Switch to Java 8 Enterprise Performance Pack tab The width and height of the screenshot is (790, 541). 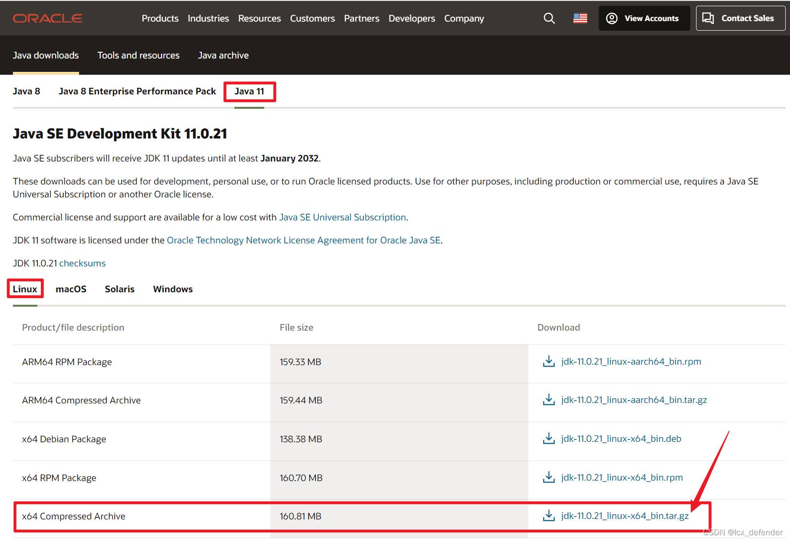(x=138, y=91)
